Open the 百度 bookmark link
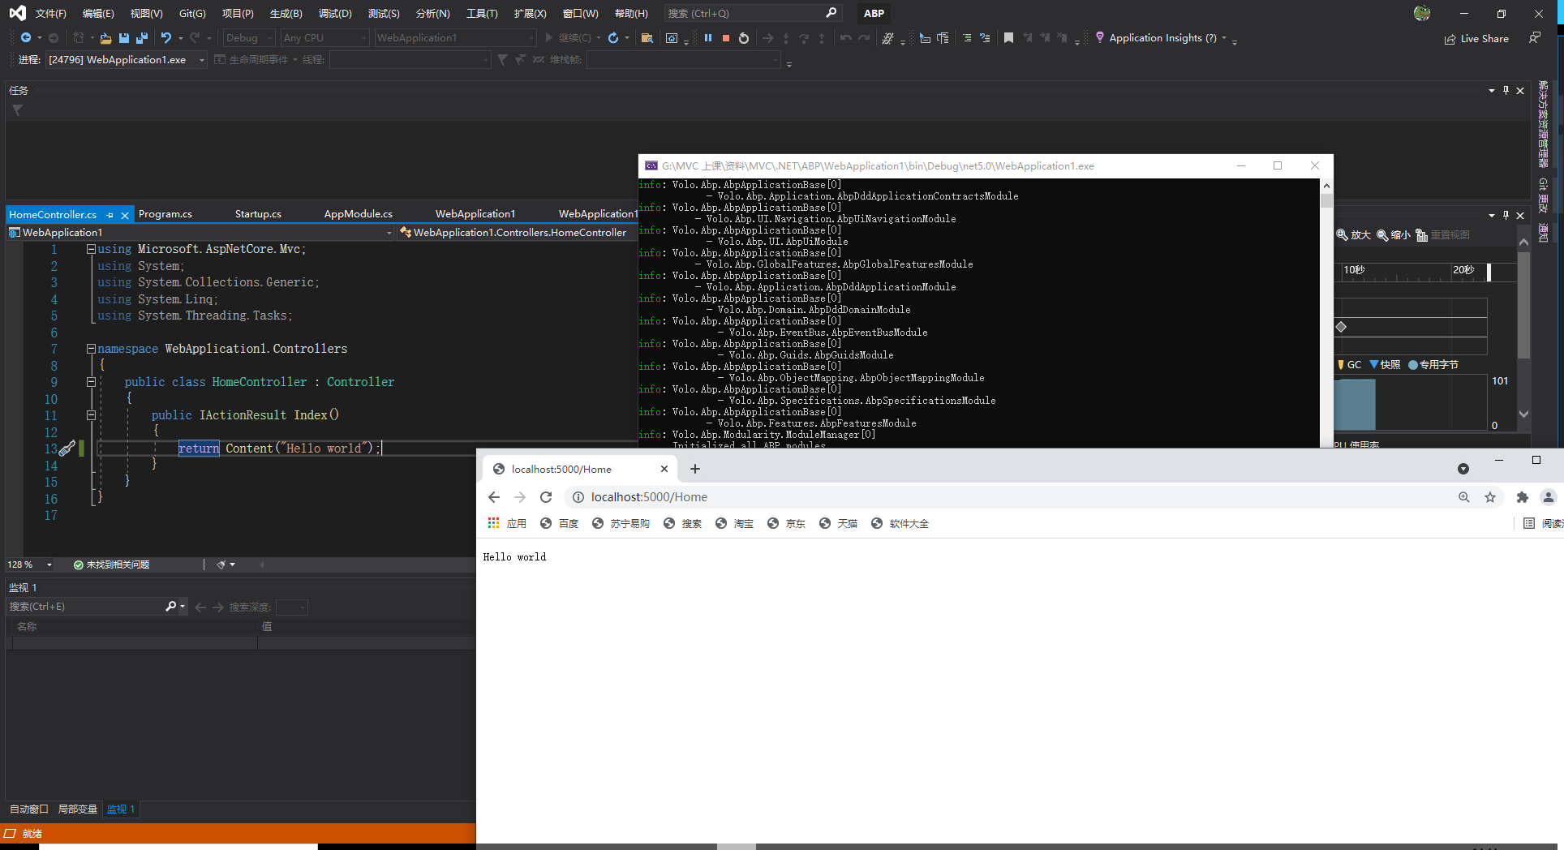The height and width of the screenshot is (850, 1564). (560, 524)
